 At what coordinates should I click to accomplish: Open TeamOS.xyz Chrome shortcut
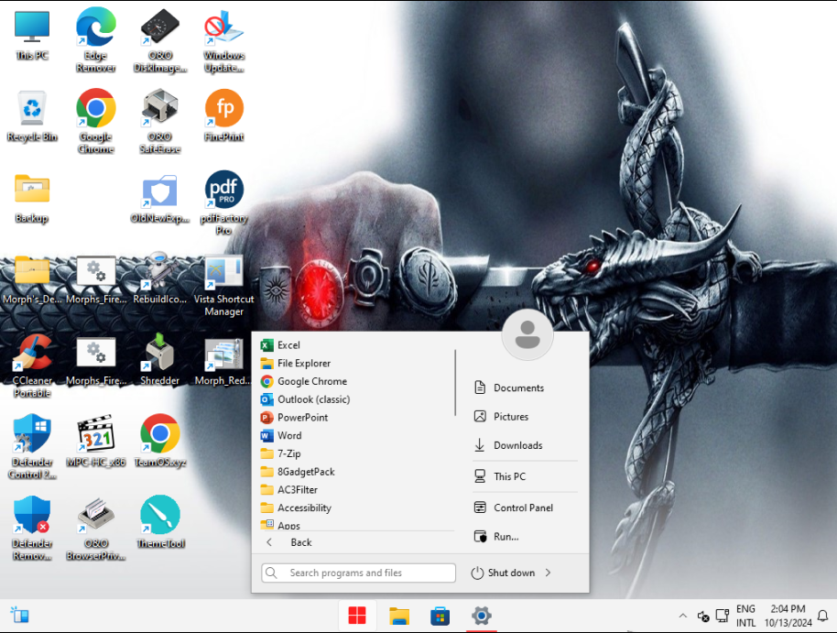tap(160, 442)
